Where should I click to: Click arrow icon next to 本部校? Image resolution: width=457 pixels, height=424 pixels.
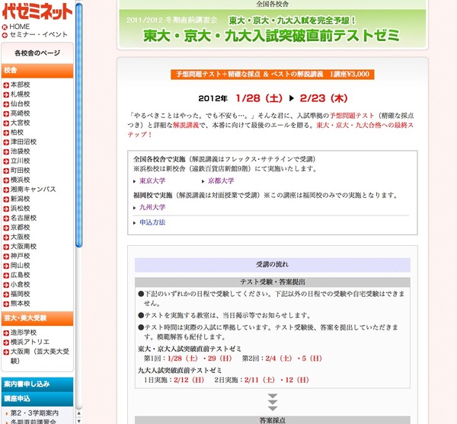[x=6, y=85]
